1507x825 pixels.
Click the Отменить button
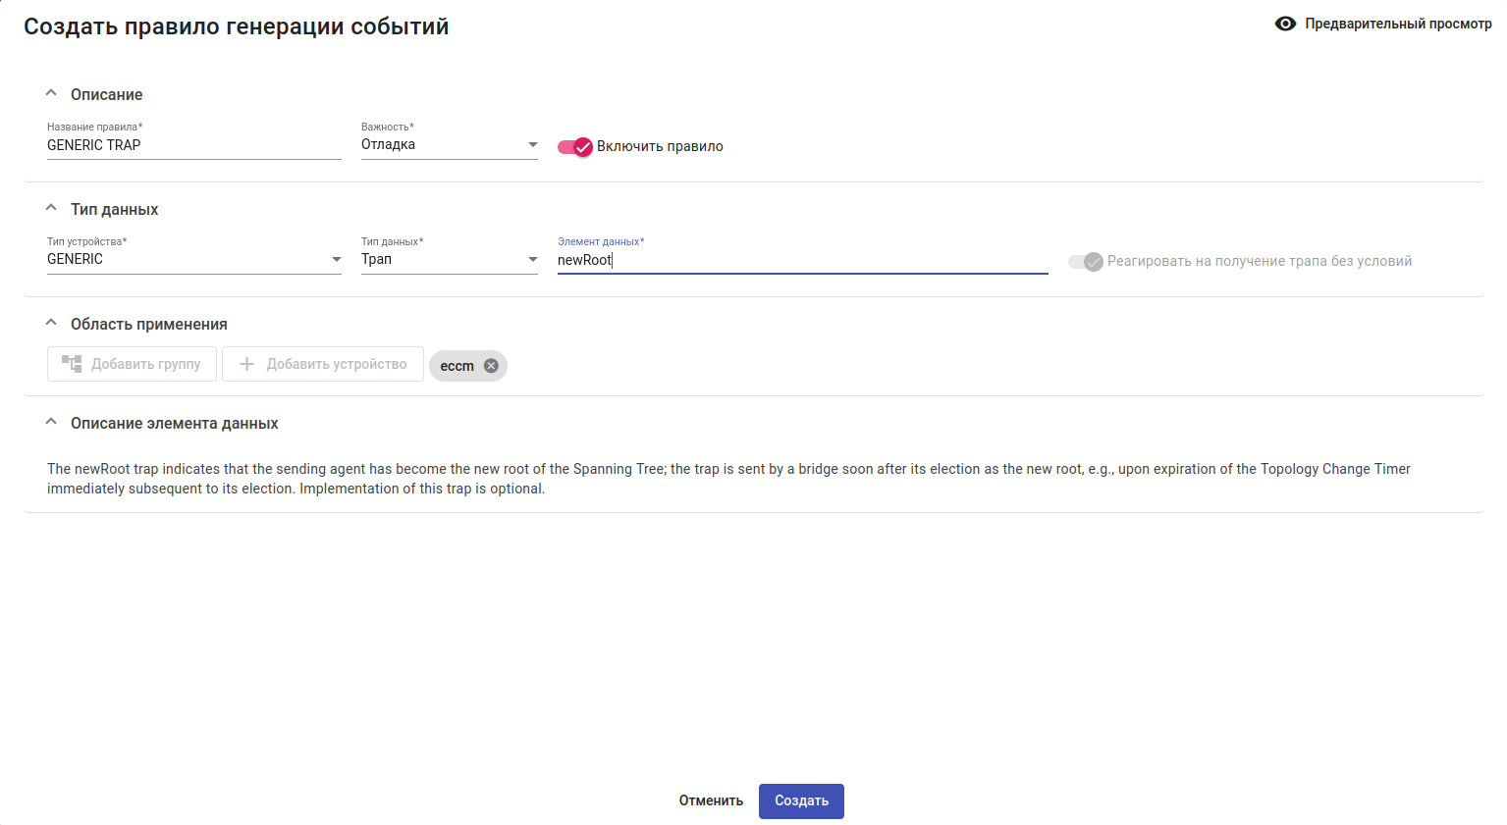(711, 801)
